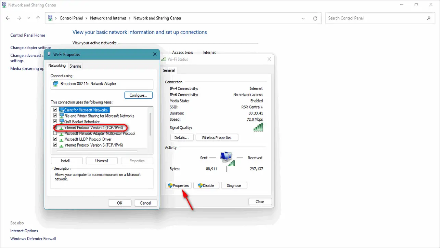Toggle the Internet Protocol Version 4 checkbox
The image size is (440, 248).
point(55,128)
